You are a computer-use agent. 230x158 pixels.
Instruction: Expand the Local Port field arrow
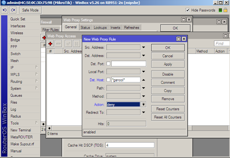click(144, 72)
